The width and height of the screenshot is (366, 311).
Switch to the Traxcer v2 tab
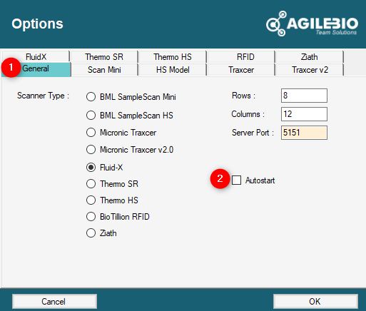pyautogui.click(x=310, y=70)
